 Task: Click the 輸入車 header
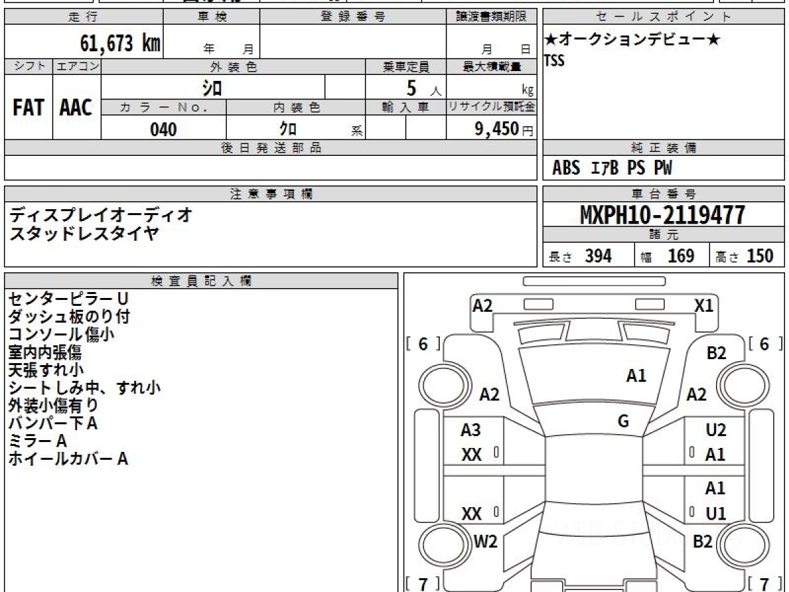point(406,107)
